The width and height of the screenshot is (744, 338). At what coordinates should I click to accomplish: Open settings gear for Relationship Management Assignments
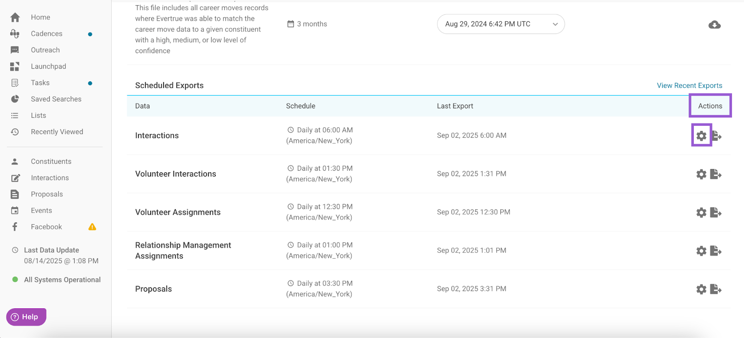point(701,251)
